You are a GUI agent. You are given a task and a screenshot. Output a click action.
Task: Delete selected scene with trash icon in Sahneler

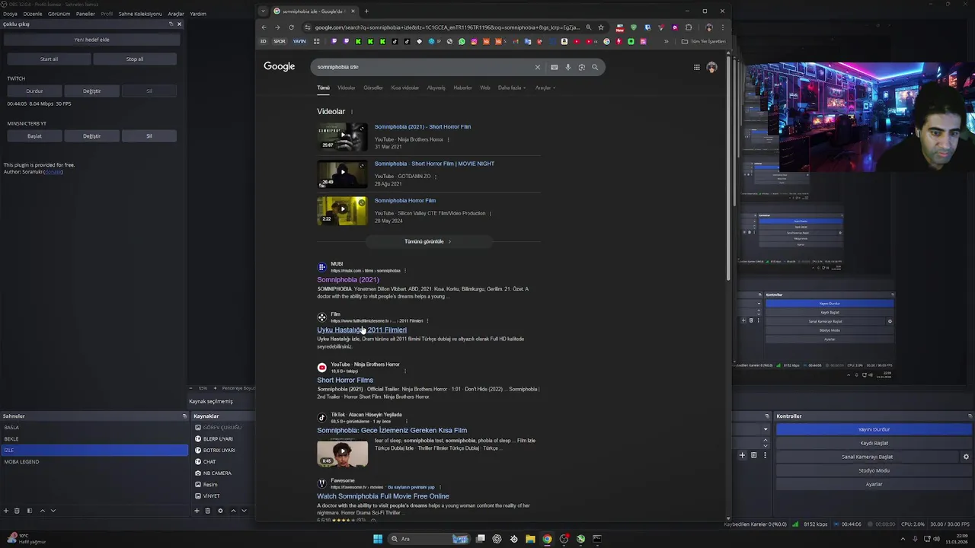pos(17,511)
